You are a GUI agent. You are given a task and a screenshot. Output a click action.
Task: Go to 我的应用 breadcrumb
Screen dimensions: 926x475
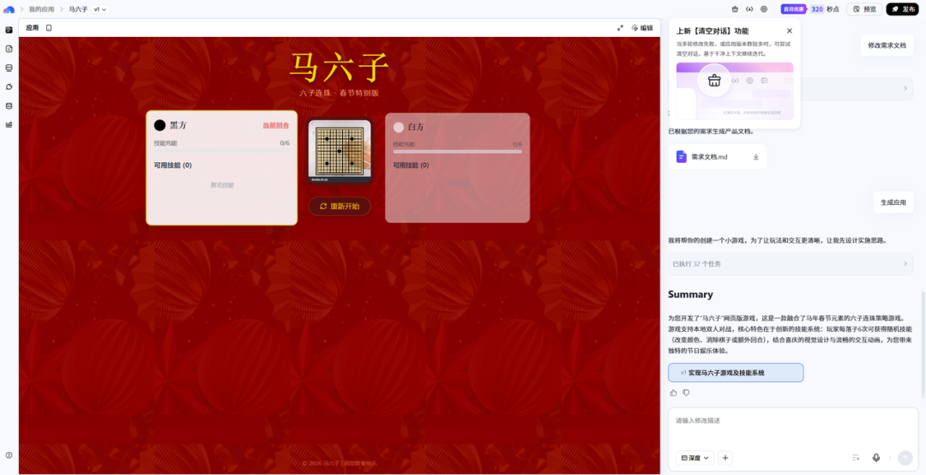(x=41, y=9)
